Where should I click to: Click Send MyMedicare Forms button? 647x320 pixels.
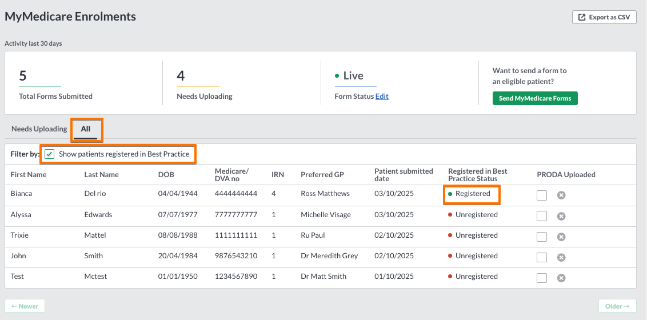click(535, 98)
